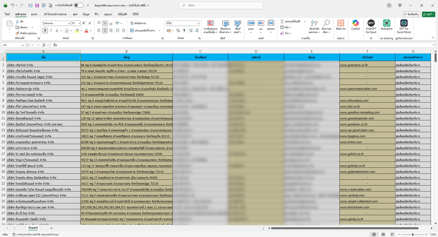Viewport: 438px width, 237px height.
Task: Click the Share button
Action: pos(428,14)
